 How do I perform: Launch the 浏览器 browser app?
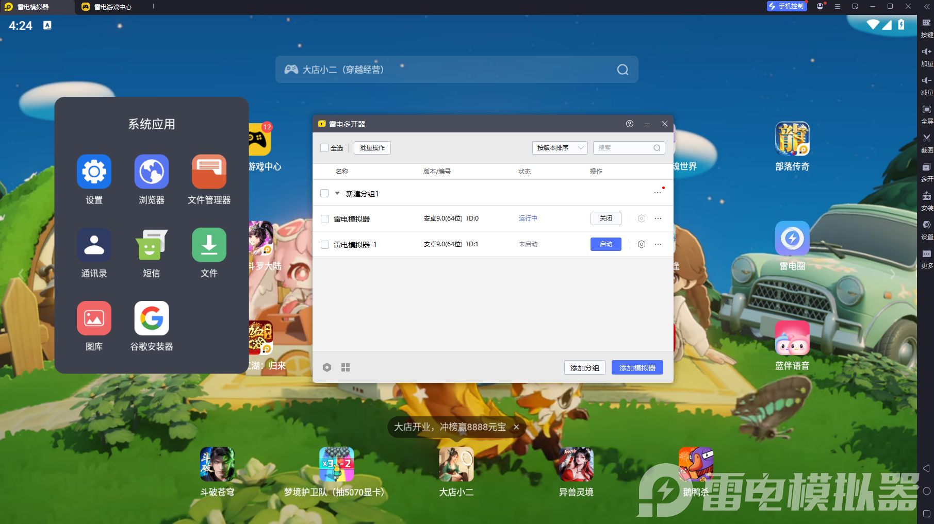[152, 172]
